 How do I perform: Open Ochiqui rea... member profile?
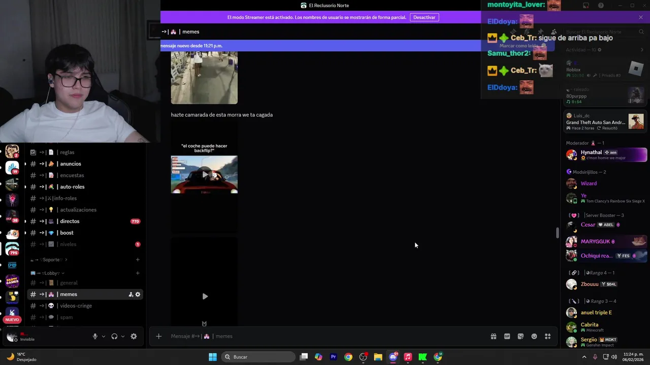(x=606, y=255)
